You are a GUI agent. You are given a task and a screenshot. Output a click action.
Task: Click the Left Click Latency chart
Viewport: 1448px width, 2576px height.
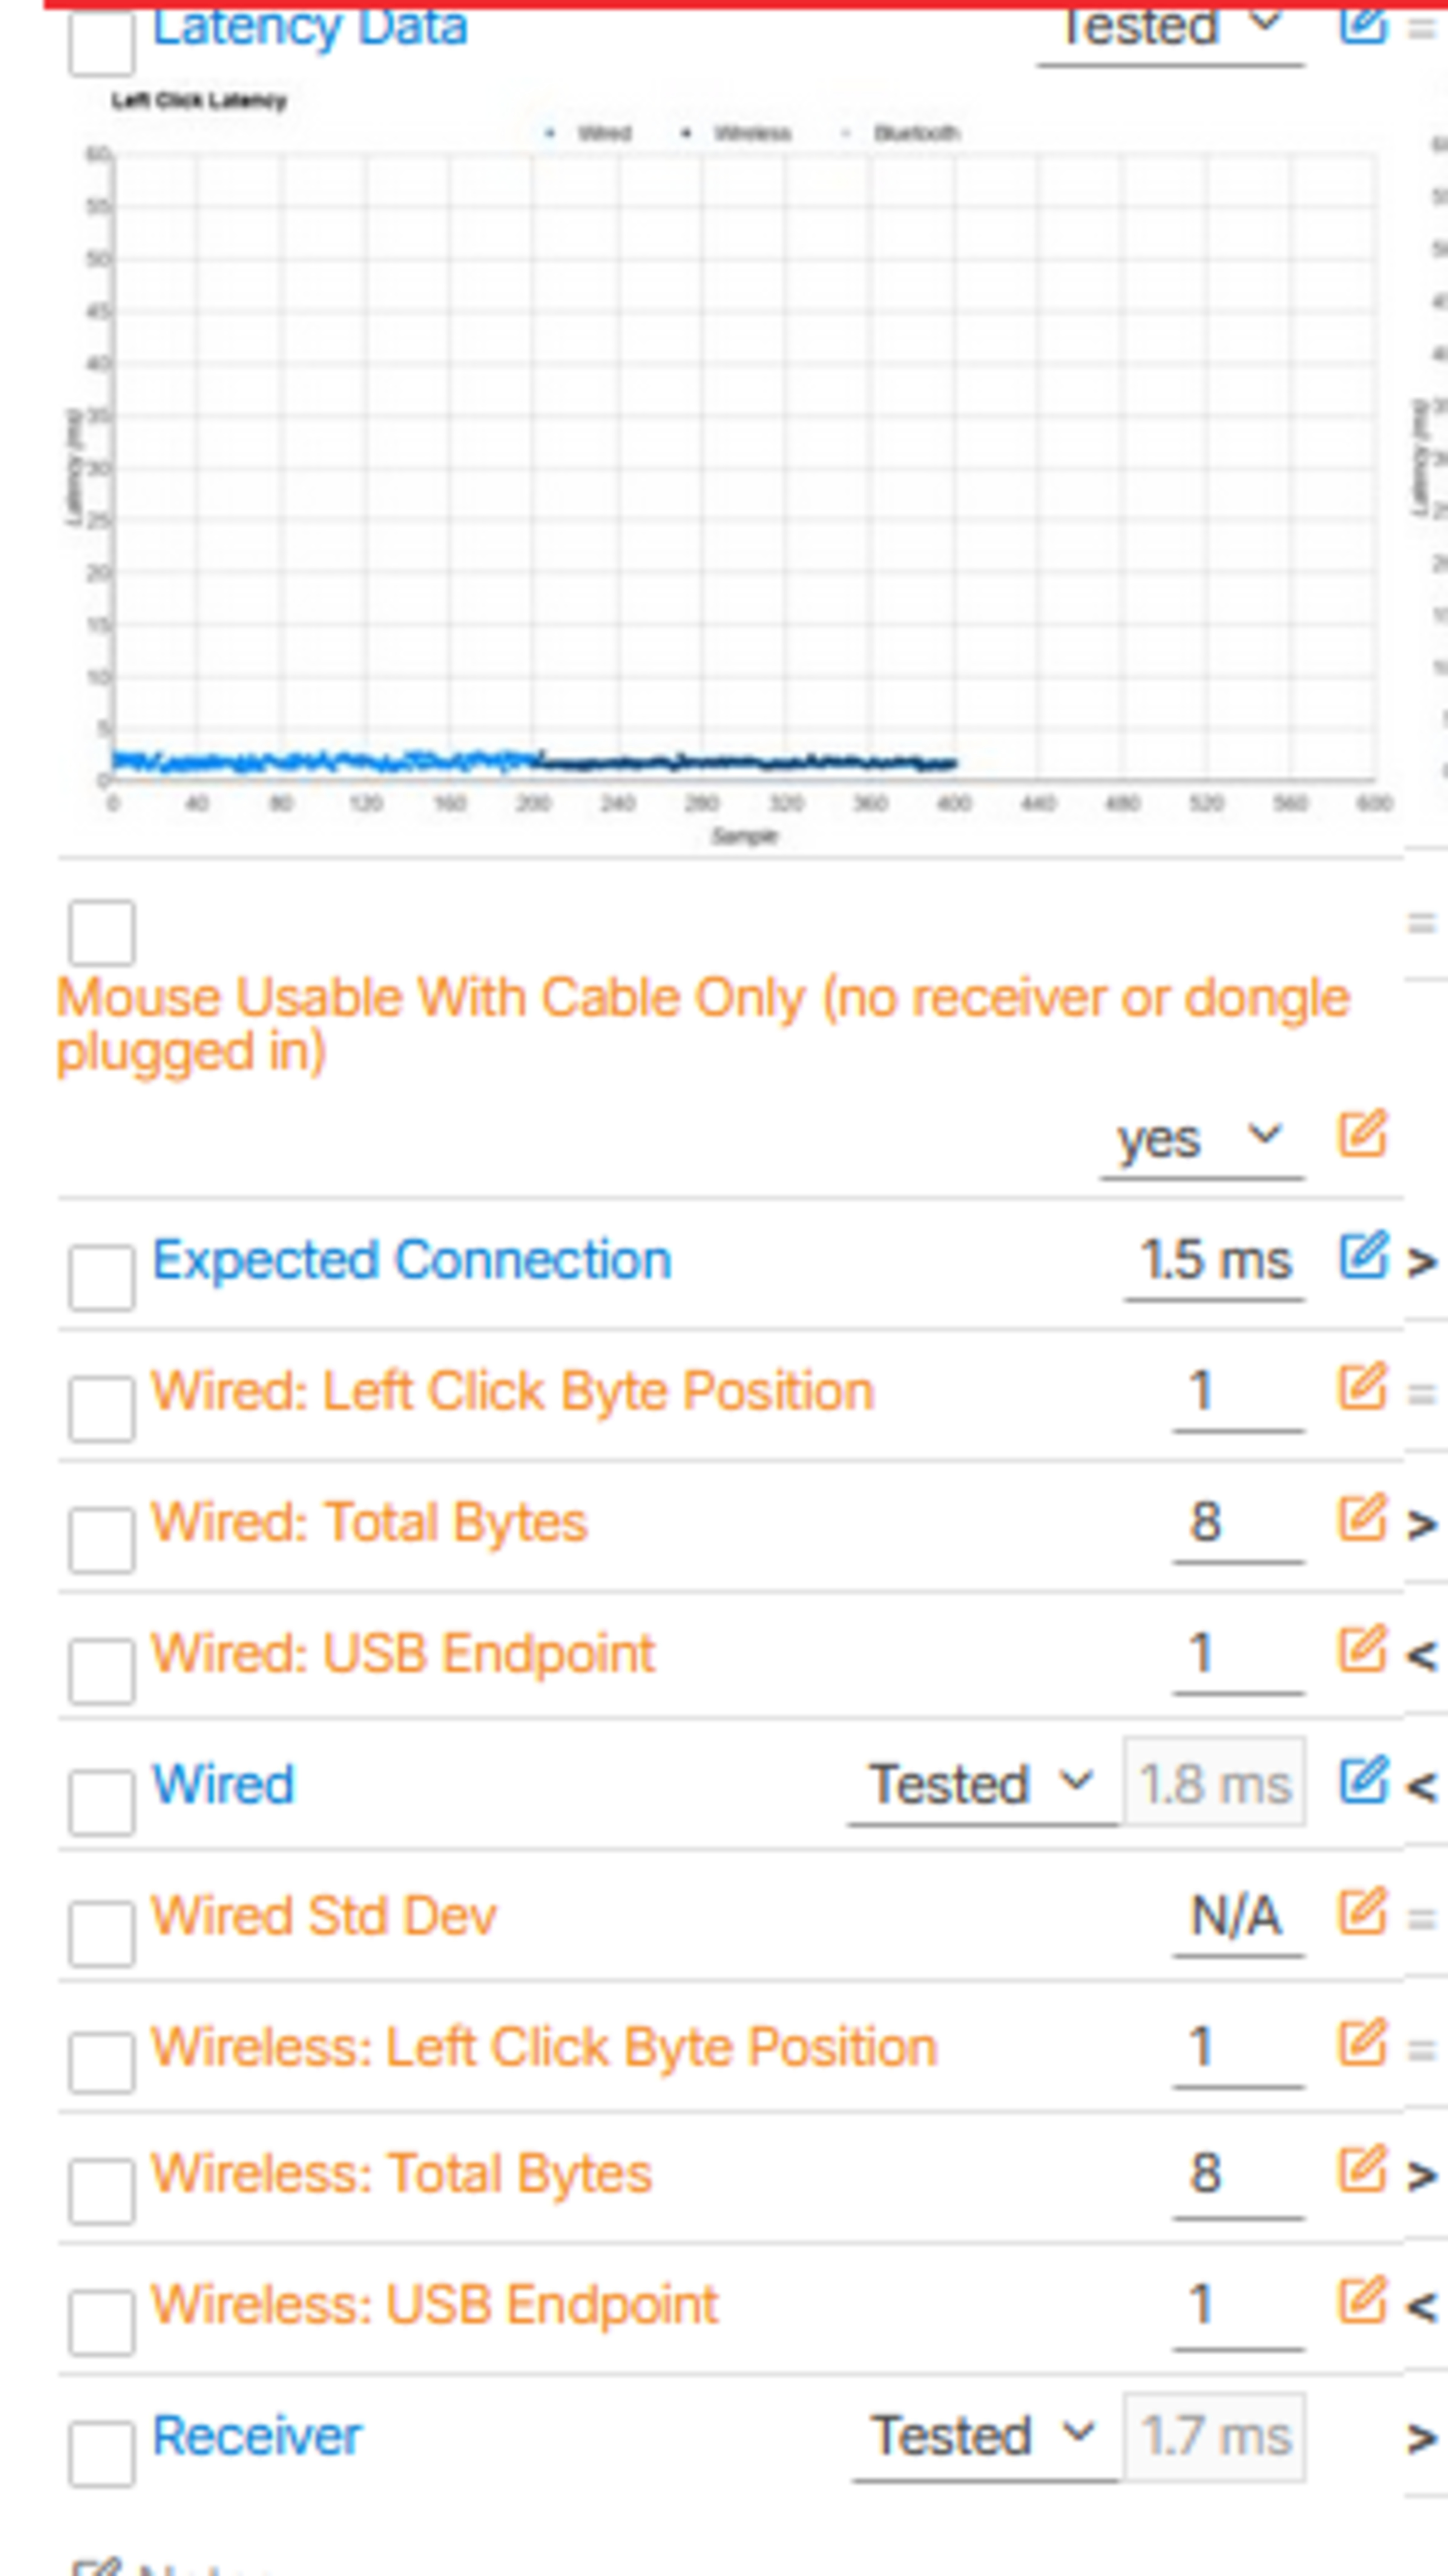coord(740,470)
